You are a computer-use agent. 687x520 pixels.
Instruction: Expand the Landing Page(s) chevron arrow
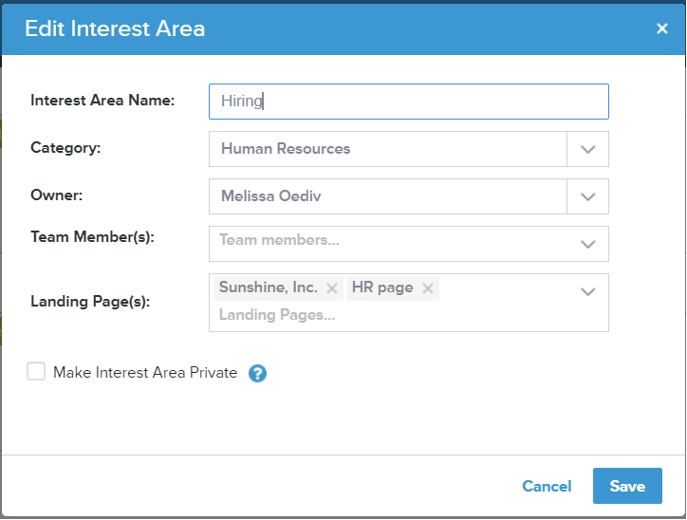point(587,291)
